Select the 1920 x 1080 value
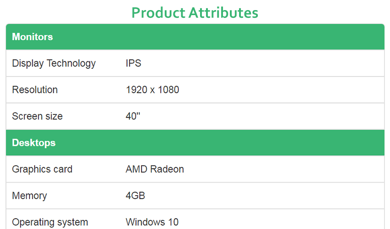This screenshot has width=390, height=229. click(x=152, y=90)
